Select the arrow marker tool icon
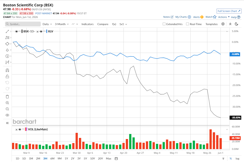This screenshot has height=167, width=244. [x=7, y=50]
